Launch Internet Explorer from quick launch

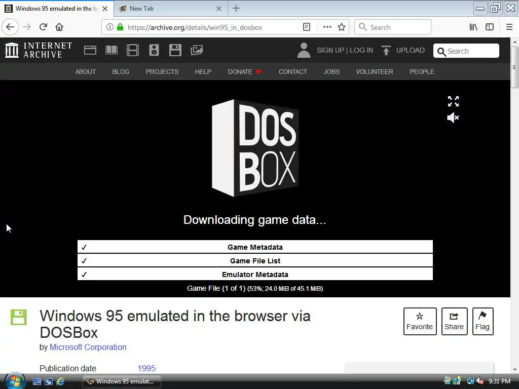pyautogui.click(x=60, y=381)
